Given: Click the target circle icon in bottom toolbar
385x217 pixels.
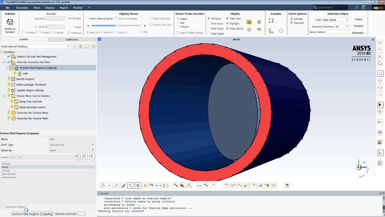Looking at the screenshot, I should click(x=274, y=185).
